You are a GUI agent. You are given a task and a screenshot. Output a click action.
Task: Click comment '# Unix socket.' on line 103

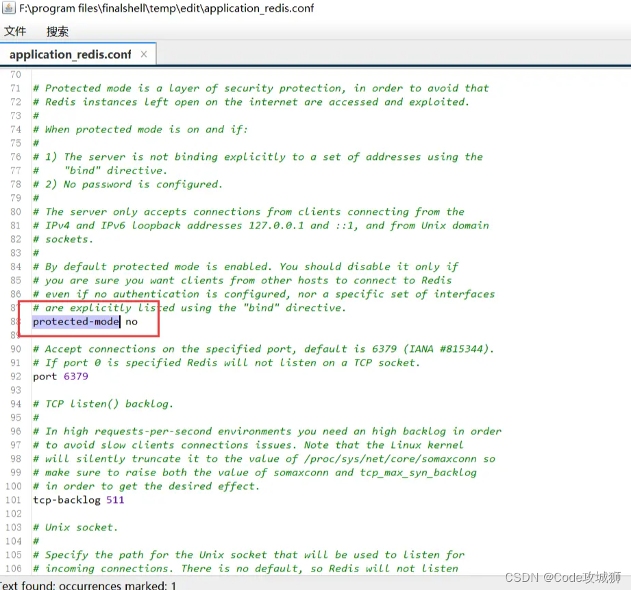(x=75, y=528)
